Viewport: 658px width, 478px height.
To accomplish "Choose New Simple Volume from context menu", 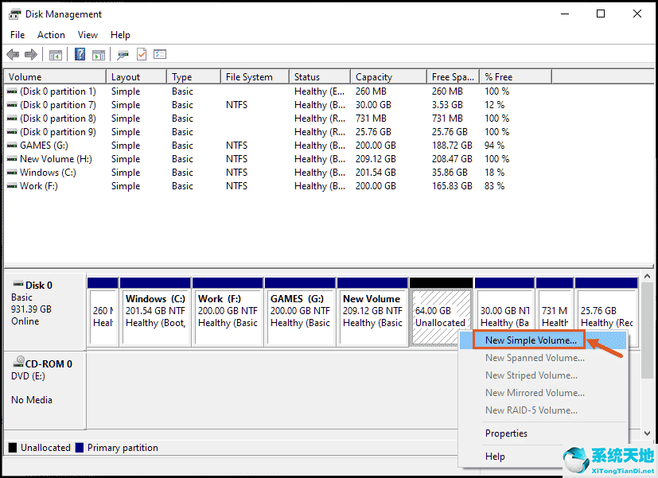I will 528,340.
